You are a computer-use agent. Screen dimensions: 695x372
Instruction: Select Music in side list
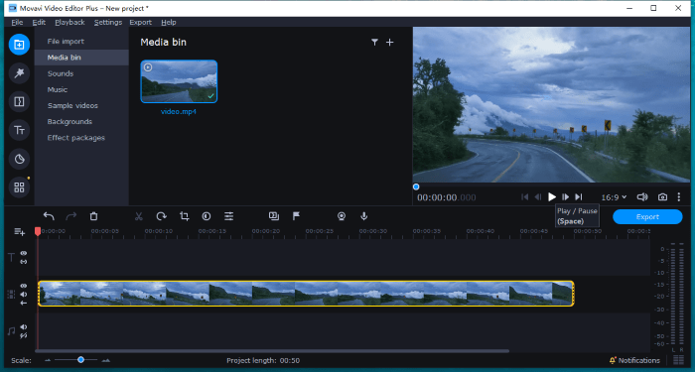pyautogui.click(x=81, y=89)
